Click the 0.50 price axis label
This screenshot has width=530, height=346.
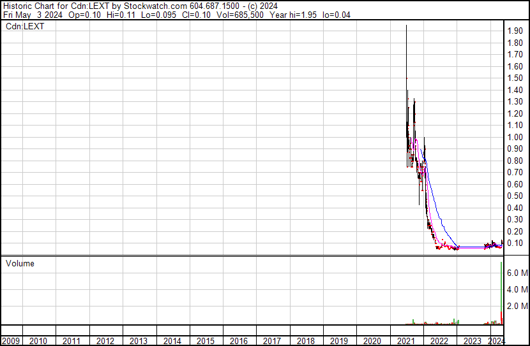pyautogui.click(x=515, y=196)
